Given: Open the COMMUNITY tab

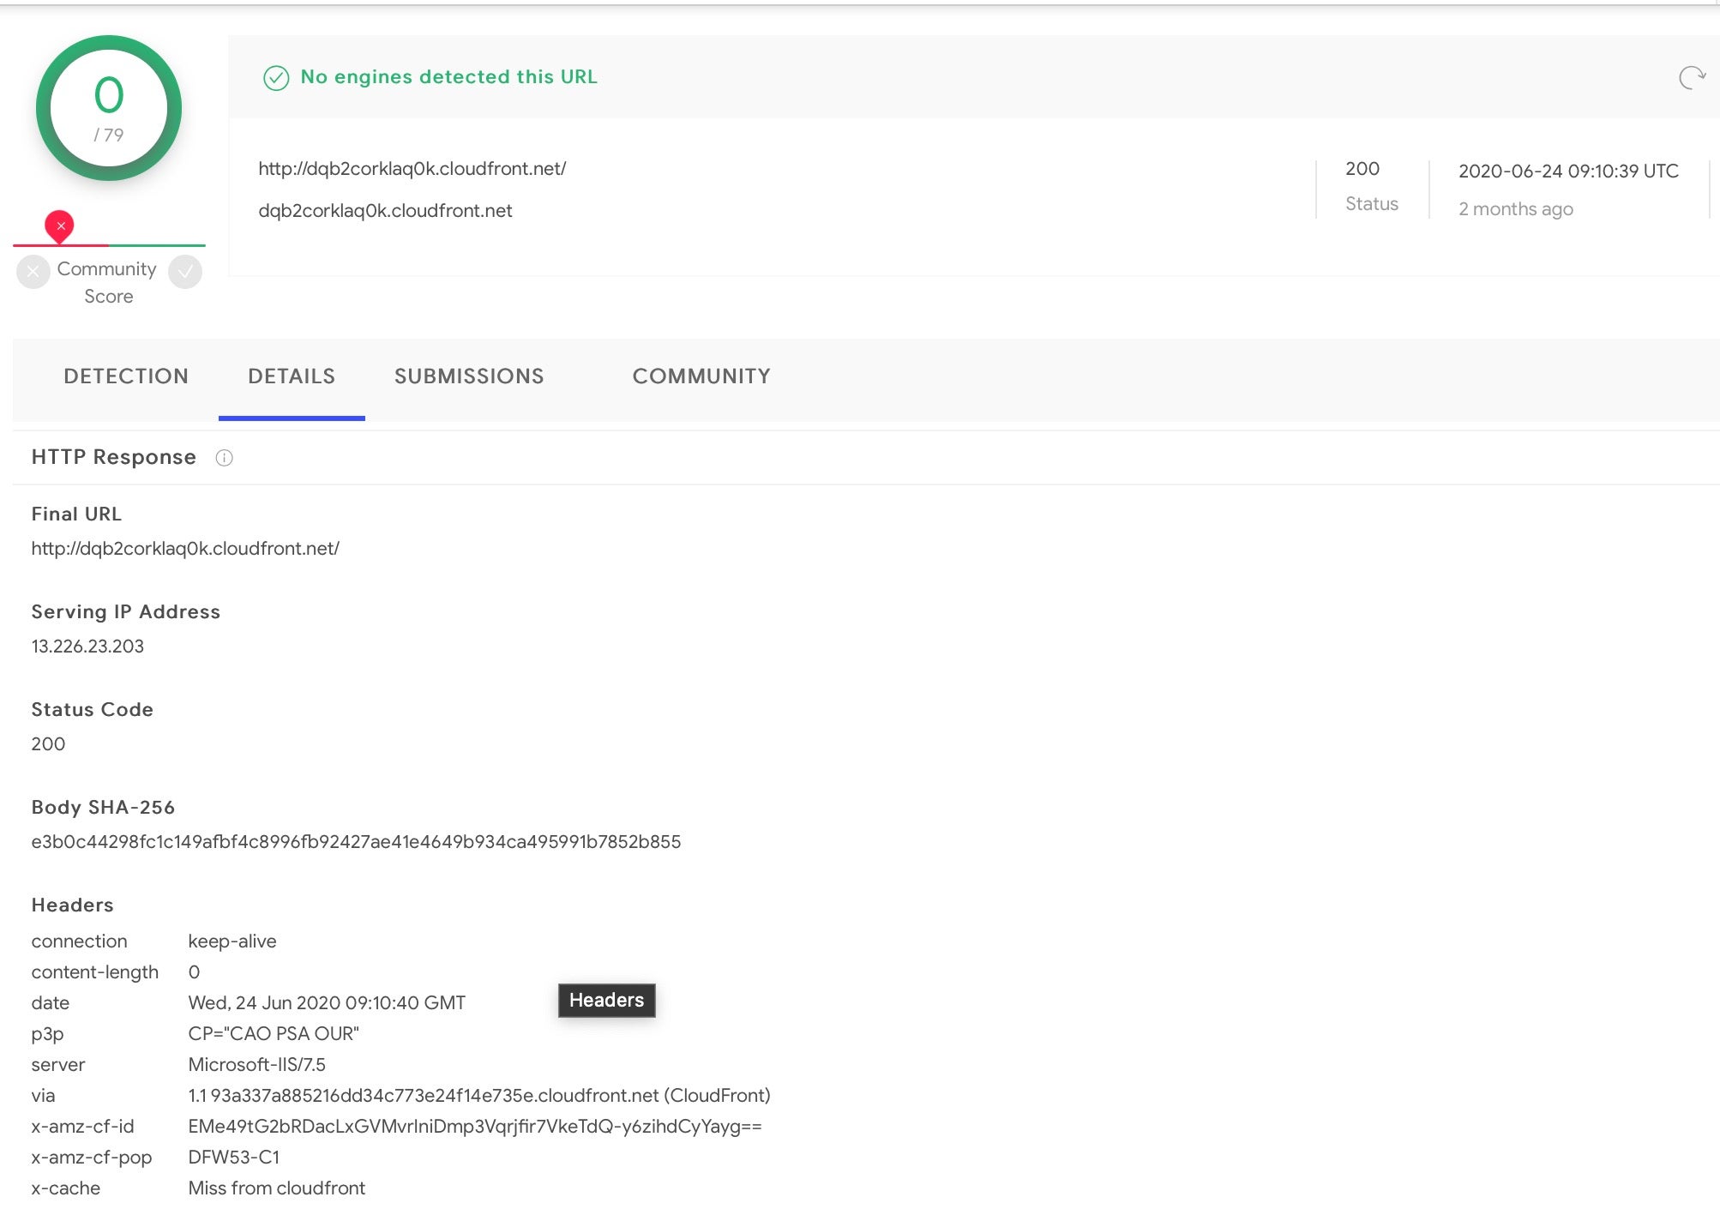Looking at the screenshot, I should [701, 376].
